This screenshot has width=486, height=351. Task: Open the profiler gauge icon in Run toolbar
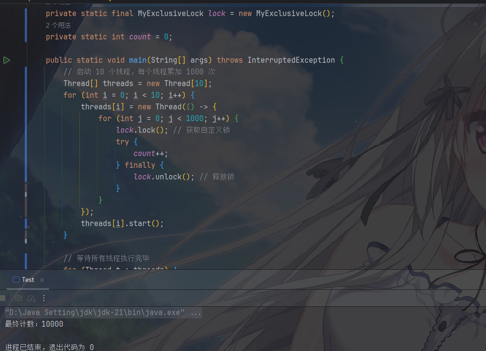[x=31, y=298]
